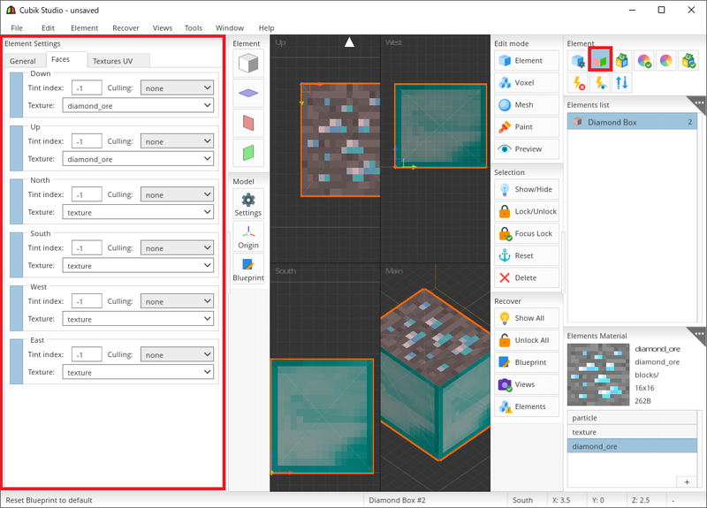The image size is (707, 508).
Task: Open Elements list panel options (three dots)
Action: pyautogui.click(x=699, y=102)
